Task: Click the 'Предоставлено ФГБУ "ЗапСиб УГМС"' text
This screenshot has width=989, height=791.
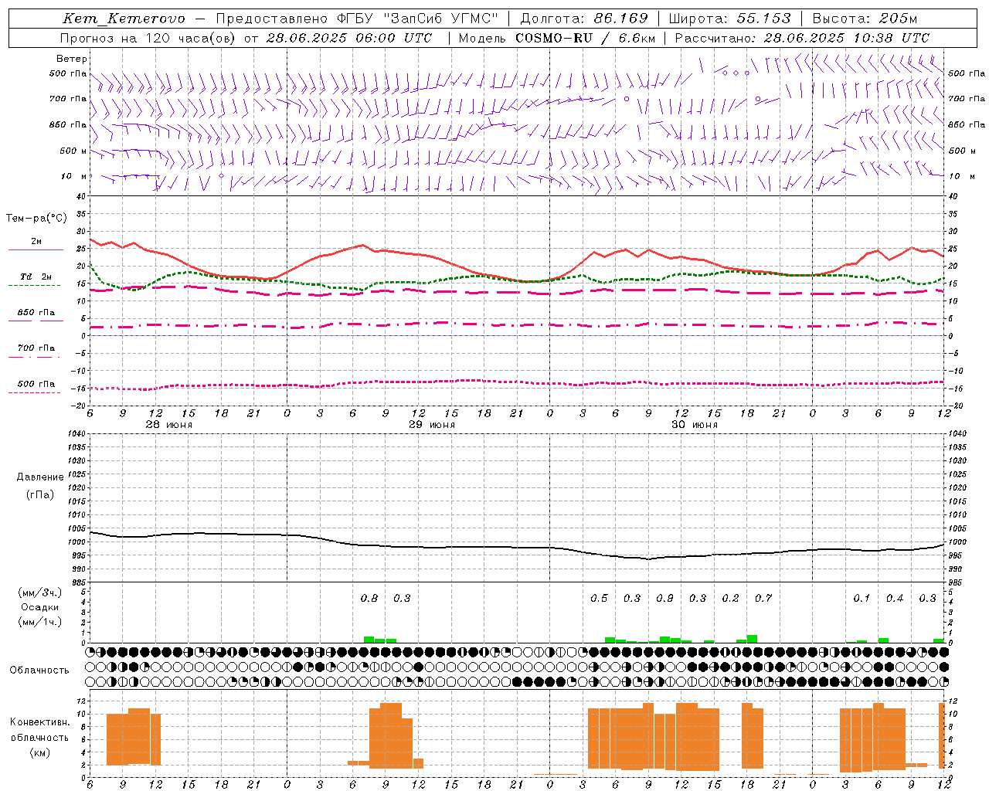Action: tap(357, 19)
